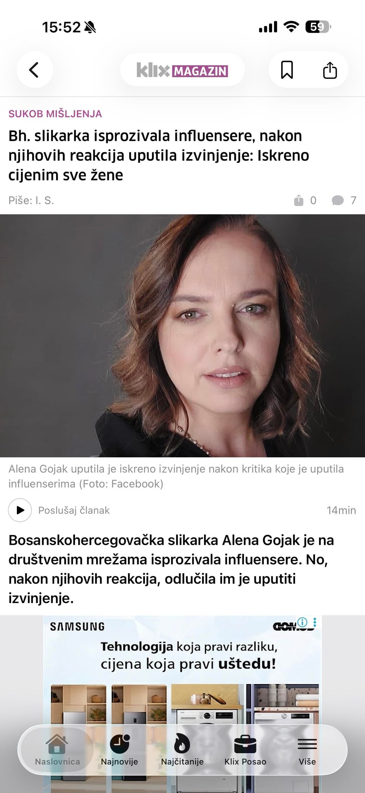Tap the Poslušaj članak label

[x=74, y=510]
